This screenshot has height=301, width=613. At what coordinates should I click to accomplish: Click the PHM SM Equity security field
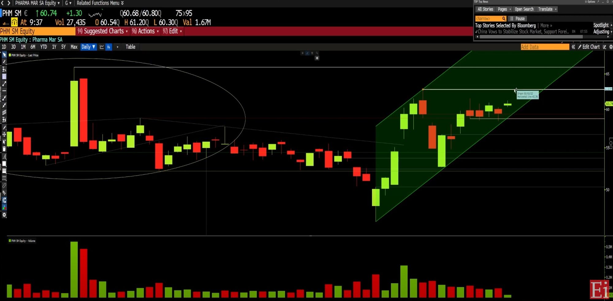38,31
